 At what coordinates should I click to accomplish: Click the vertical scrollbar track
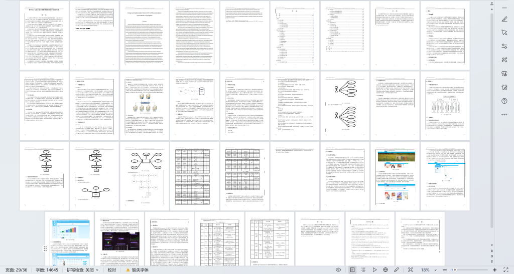tap(492, 128)
